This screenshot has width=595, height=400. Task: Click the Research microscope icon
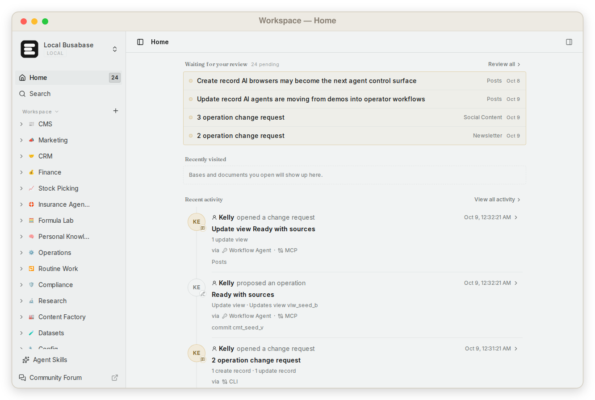31,301
